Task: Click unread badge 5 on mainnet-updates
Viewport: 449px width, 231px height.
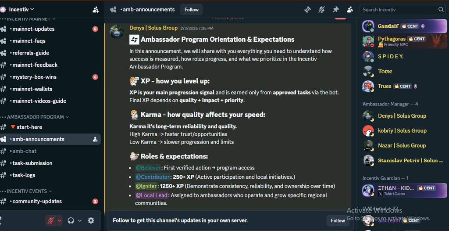Action: (x=95, y=29)
